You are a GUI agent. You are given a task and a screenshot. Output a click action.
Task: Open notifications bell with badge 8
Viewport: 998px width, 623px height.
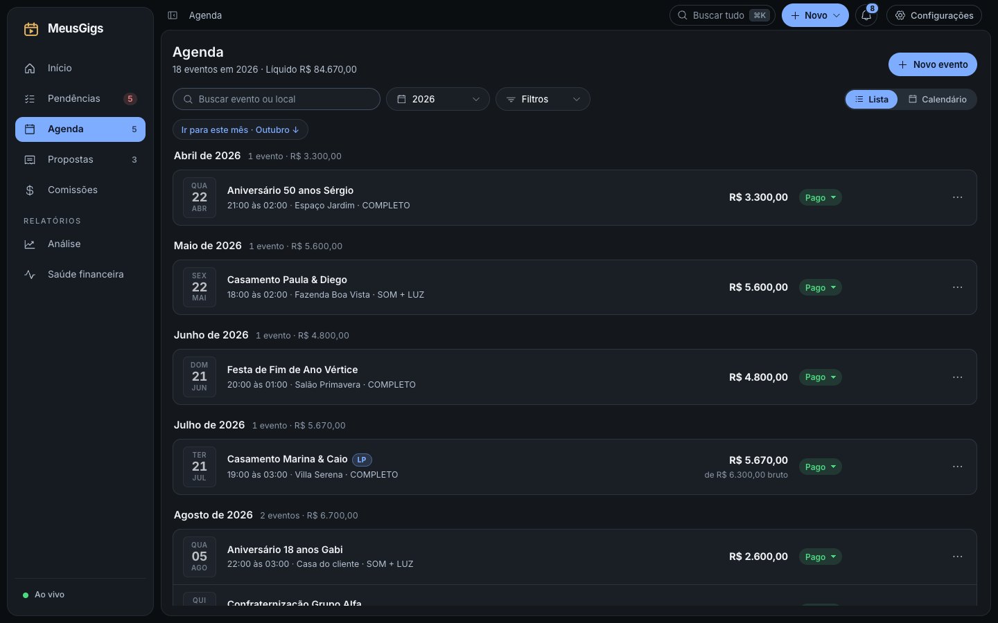(866, 15)
